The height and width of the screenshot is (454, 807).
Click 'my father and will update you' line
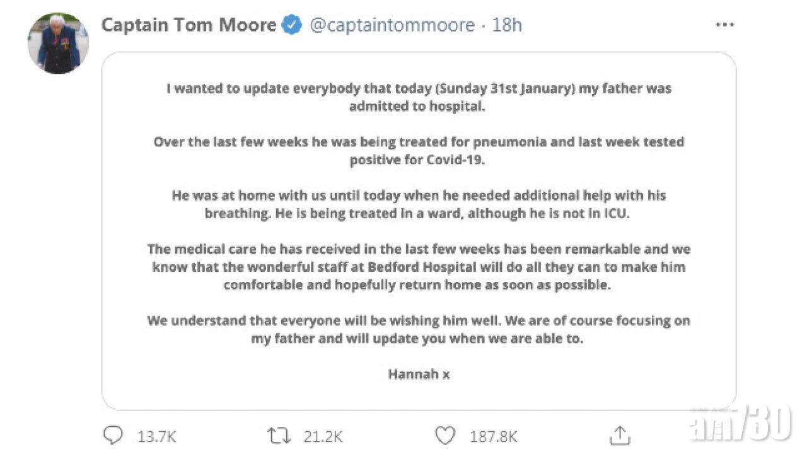click(x=418, y=339)
